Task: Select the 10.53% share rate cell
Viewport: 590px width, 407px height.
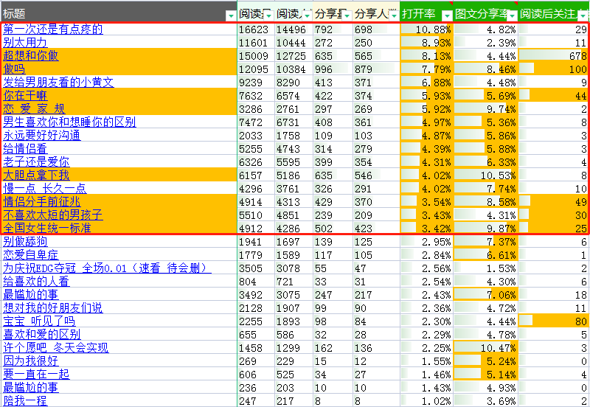Action: point(485,175)
